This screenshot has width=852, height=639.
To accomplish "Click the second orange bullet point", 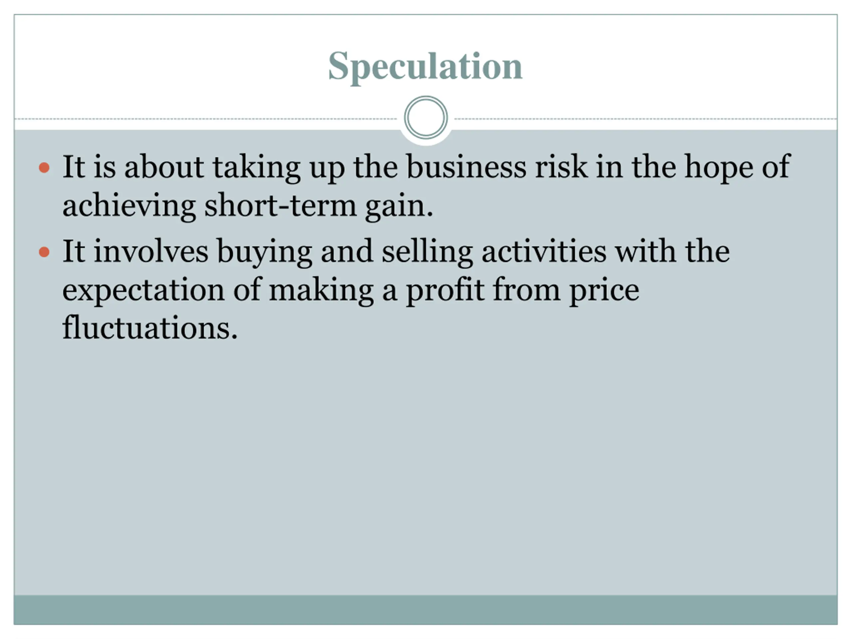I will tap(44, 252).
